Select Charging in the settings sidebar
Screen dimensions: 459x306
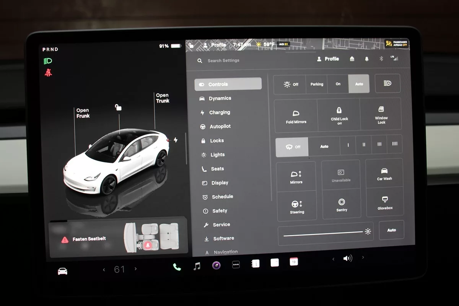pyautogui.click(x=220, y=112)
